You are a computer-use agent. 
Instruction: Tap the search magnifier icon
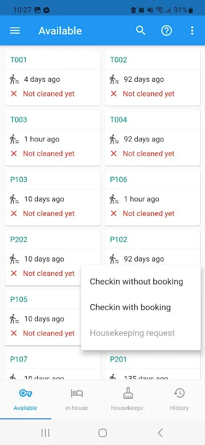(141, 31)
